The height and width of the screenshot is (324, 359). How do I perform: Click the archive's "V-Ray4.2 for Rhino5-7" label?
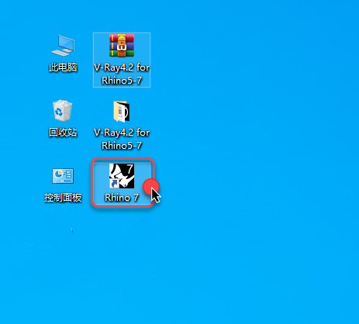(x=122, y=74)
